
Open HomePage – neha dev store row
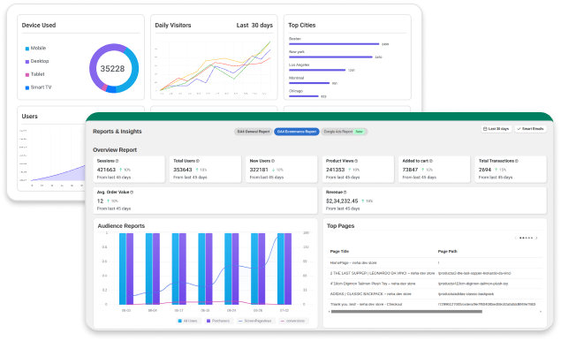(x=435, y=263)
